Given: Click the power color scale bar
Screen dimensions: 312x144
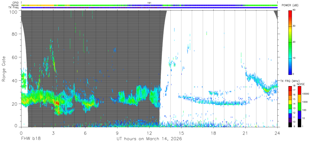Looking at the screenshot, I should click(290, 42).
